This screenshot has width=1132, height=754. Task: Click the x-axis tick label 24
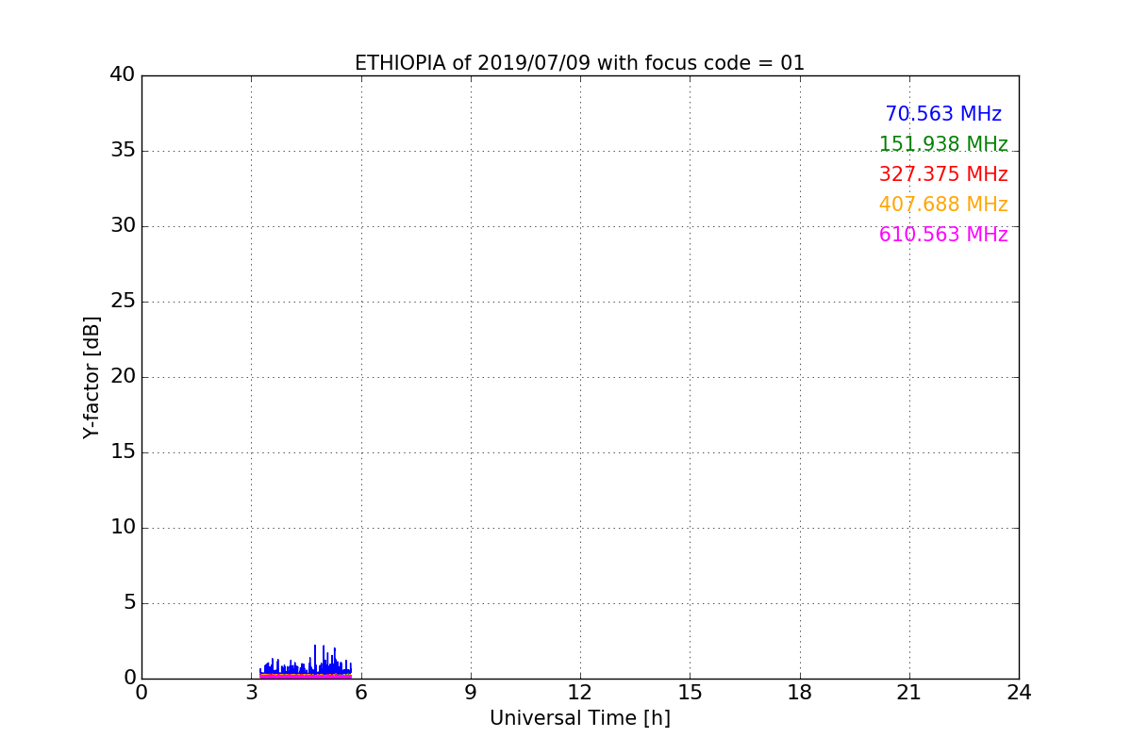click(x=1019, y=693)
